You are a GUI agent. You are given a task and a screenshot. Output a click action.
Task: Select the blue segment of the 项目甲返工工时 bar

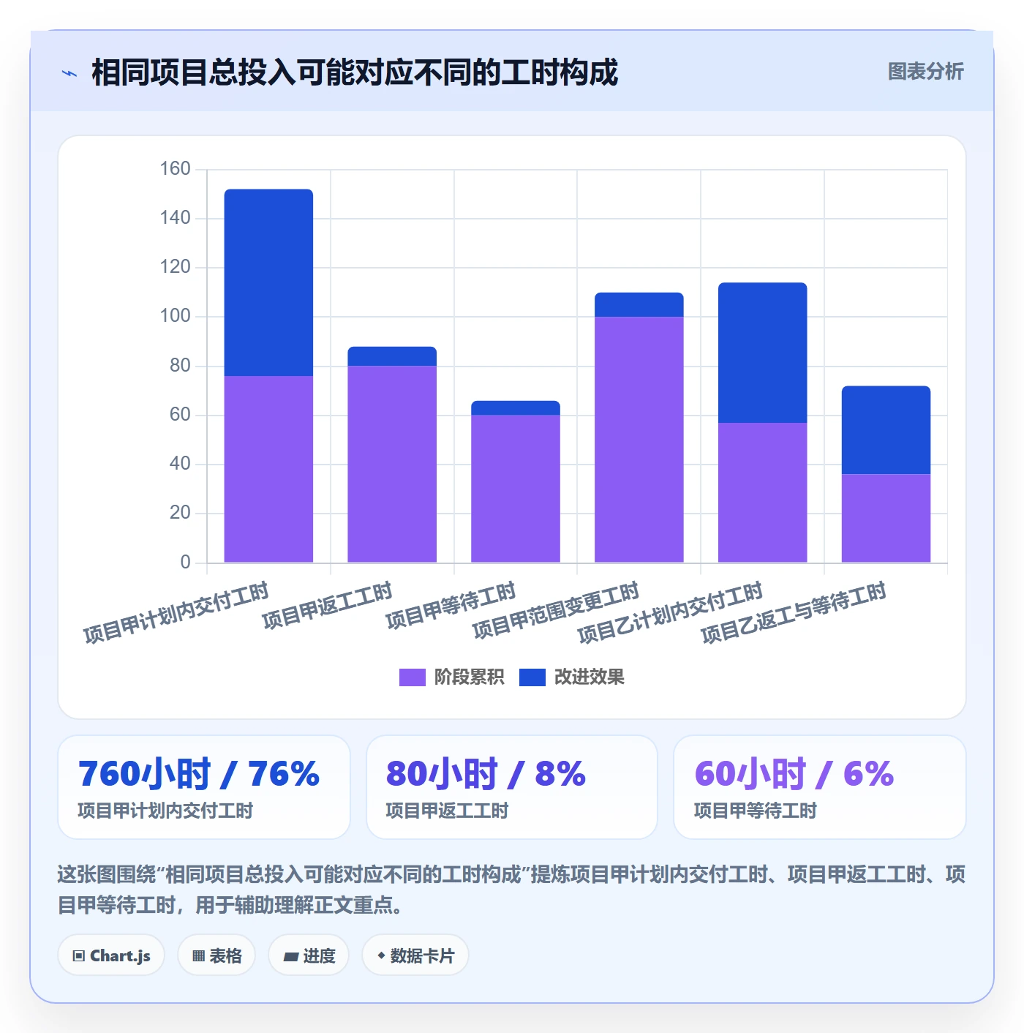392,356
